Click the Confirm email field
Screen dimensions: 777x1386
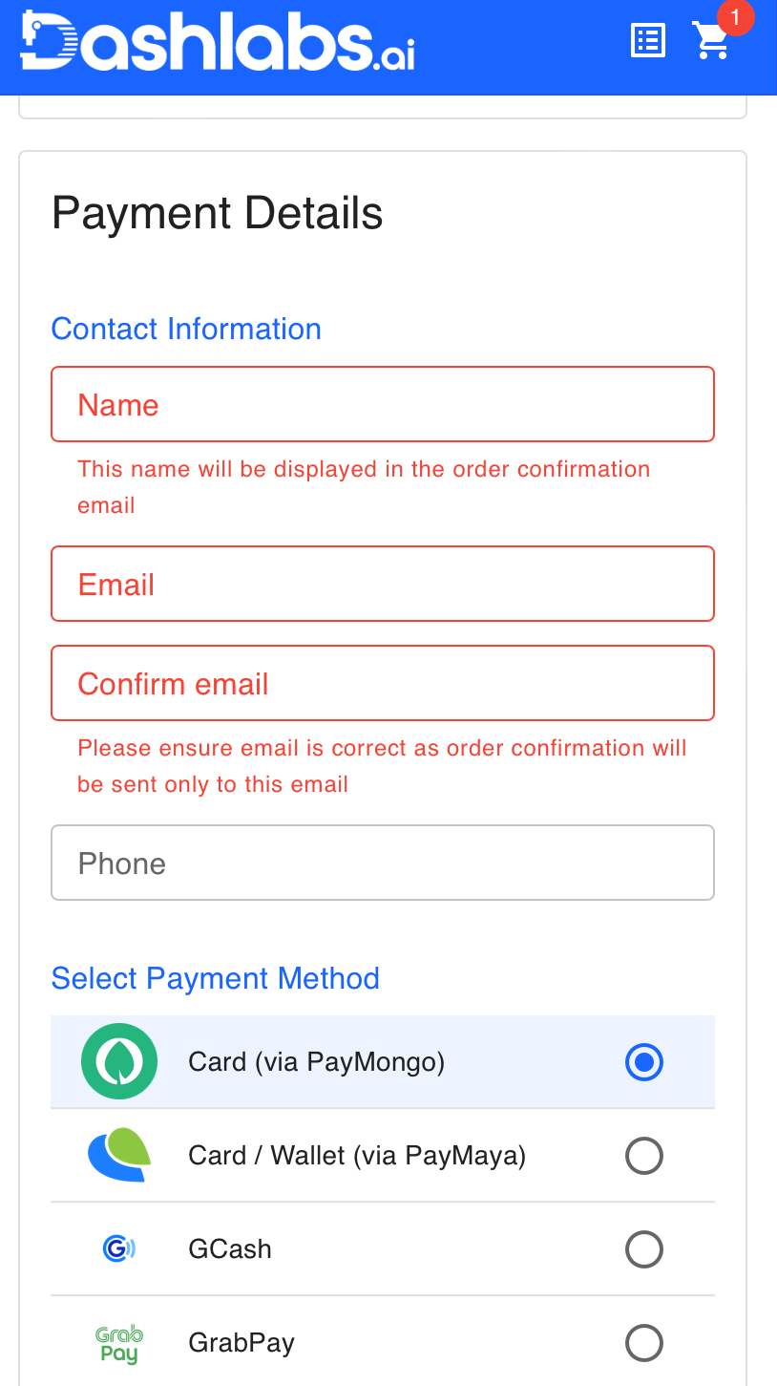click(x=382, y=684)
